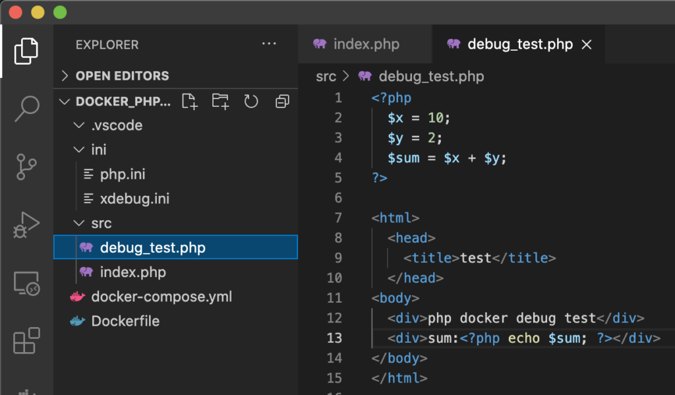The height and width of the screenshot is (395, 675).
Task: Refresh the explorer file tree
Action: [x=251, y=102]
